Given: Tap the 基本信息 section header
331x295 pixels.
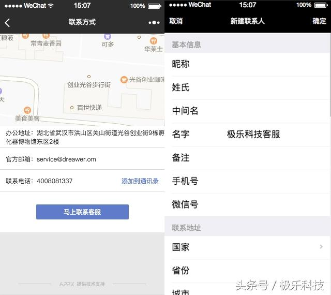Looking at the screenshot, I should 186,45.
